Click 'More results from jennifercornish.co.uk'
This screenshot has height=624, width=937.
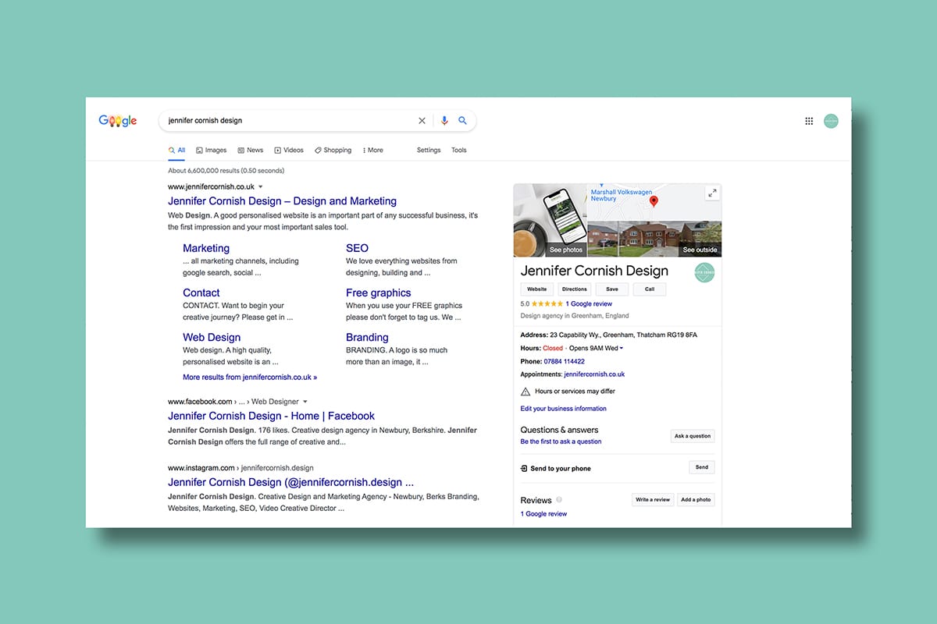(250, 378)
